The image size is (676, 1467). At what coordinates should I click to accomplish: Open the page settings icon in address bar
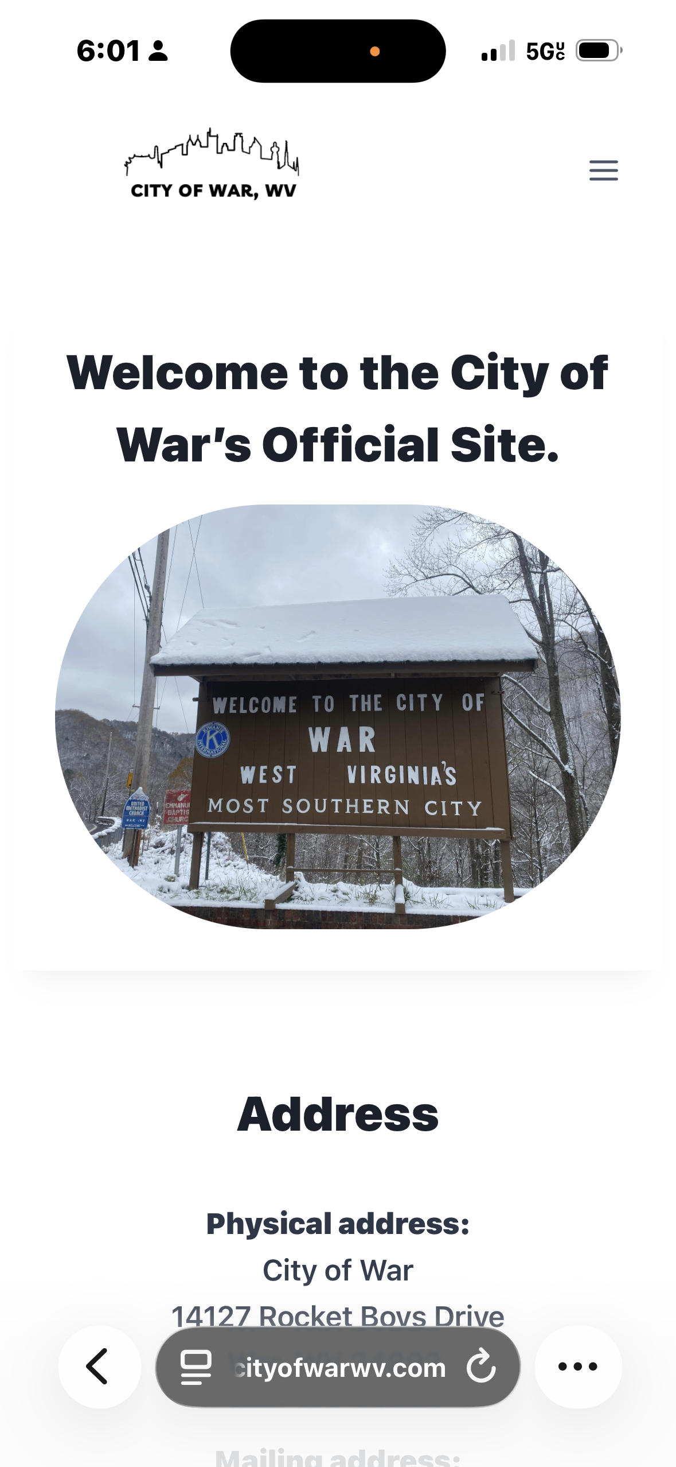tap(196, 1367)
